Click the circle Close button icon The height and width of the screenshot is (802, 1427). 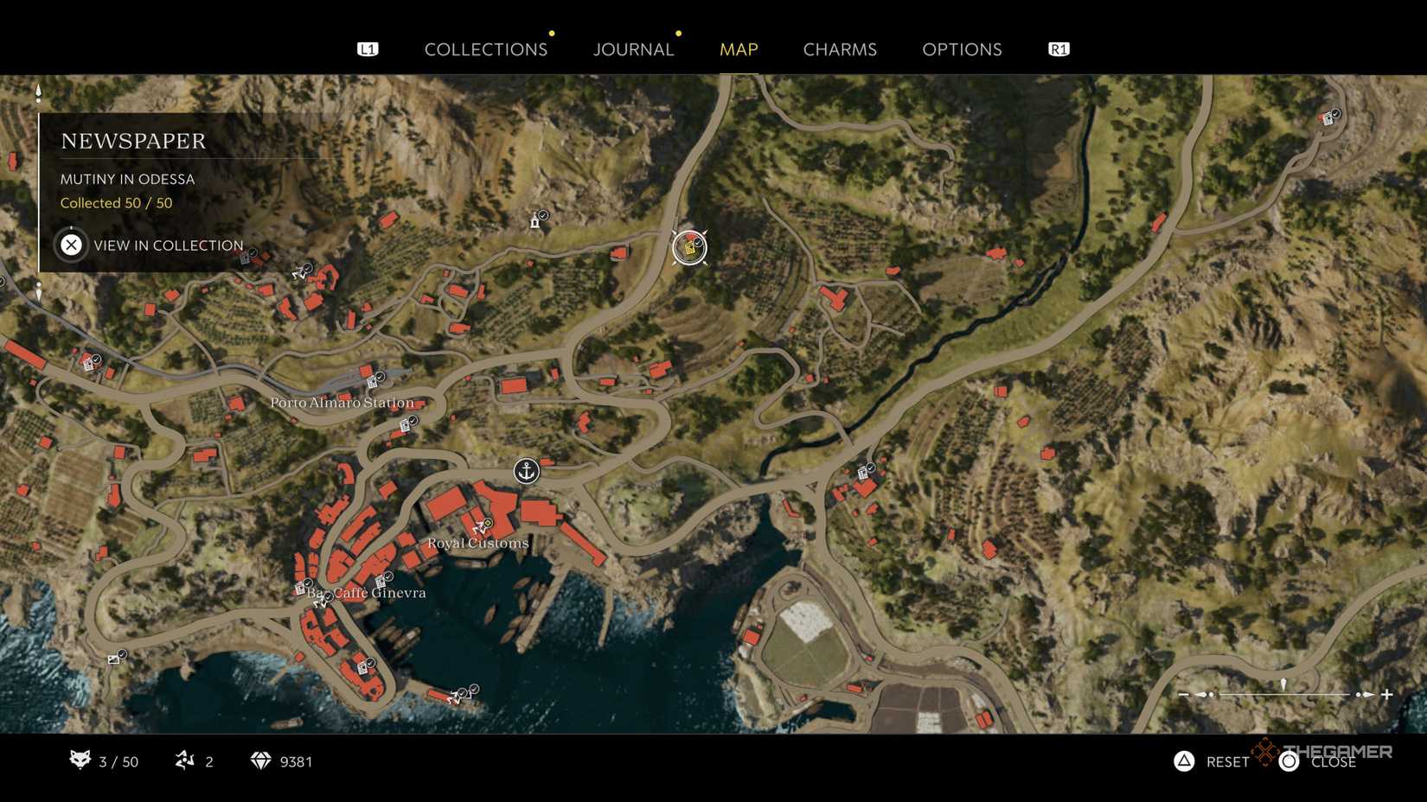tap(1289, 761)
